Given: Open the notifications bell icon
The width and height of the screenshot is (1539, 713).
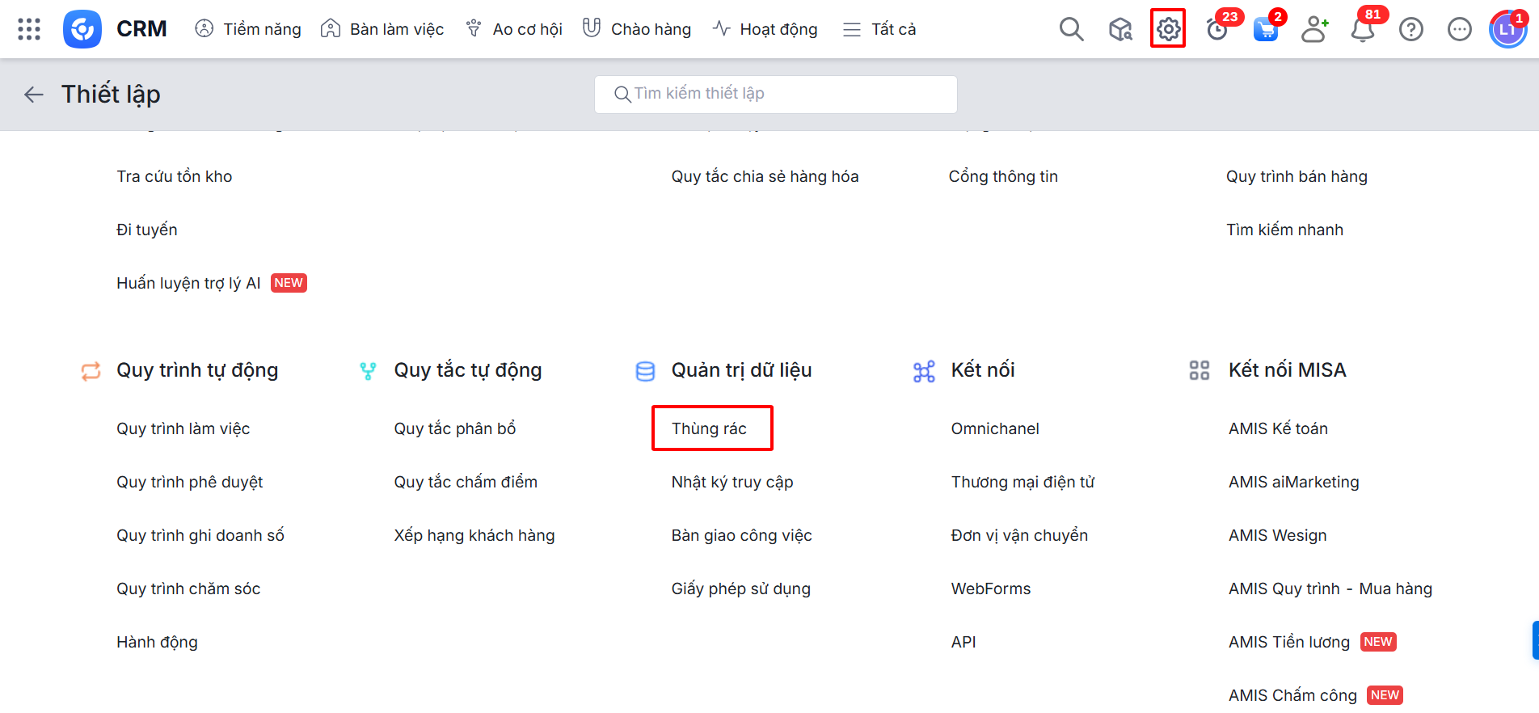Looking at the screenshot, I should click(1363, 30).
